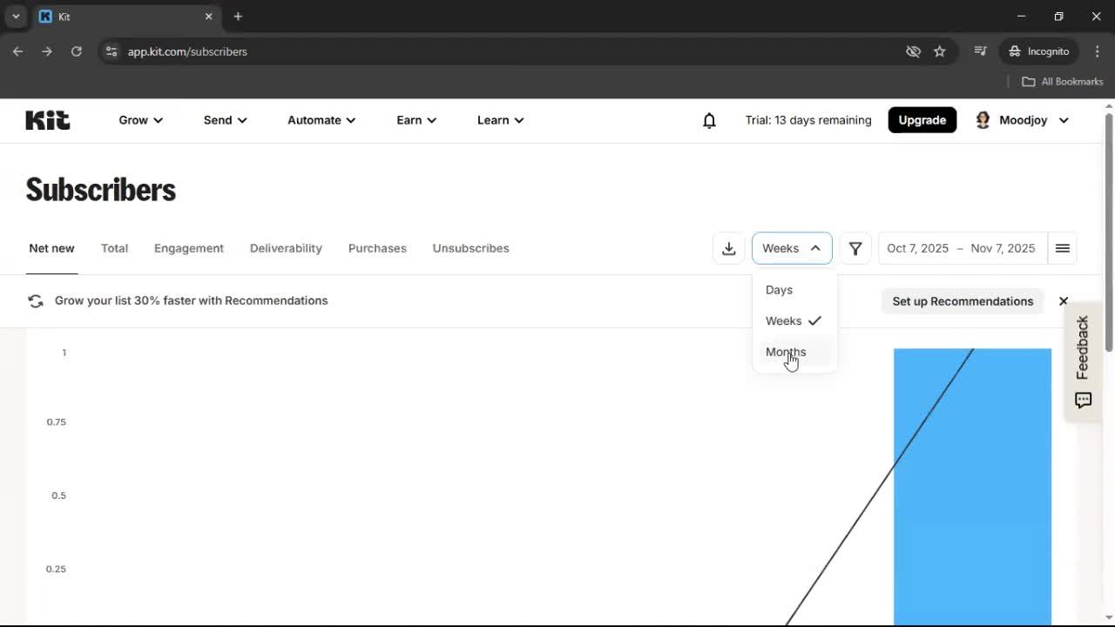Expand the Grow menu
Image resolution: width=1115 pixels, height=627 pixels.
tap(140, 120)
